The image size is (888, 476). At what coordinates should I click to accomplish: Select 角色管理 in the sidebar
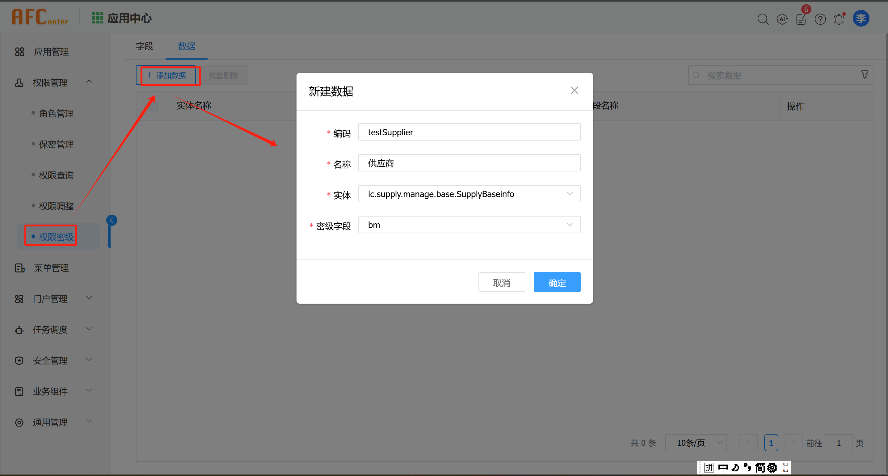tap(56, 113)
